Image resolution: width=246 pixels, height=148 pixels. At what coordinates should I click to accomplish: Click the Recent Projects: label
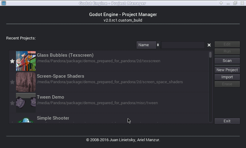tap(21, 38)
